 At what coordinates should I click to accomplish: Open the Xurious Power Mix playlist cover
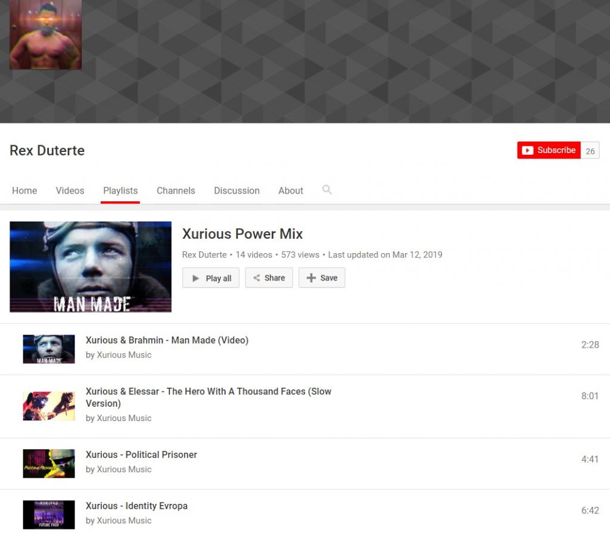91,267
